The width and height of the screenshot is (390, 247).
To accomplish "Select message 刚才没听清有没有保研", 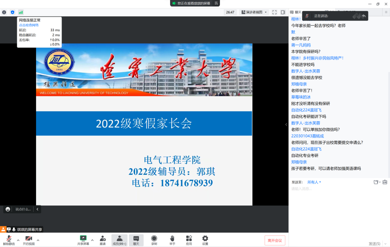I will click(x=311, y=104).
